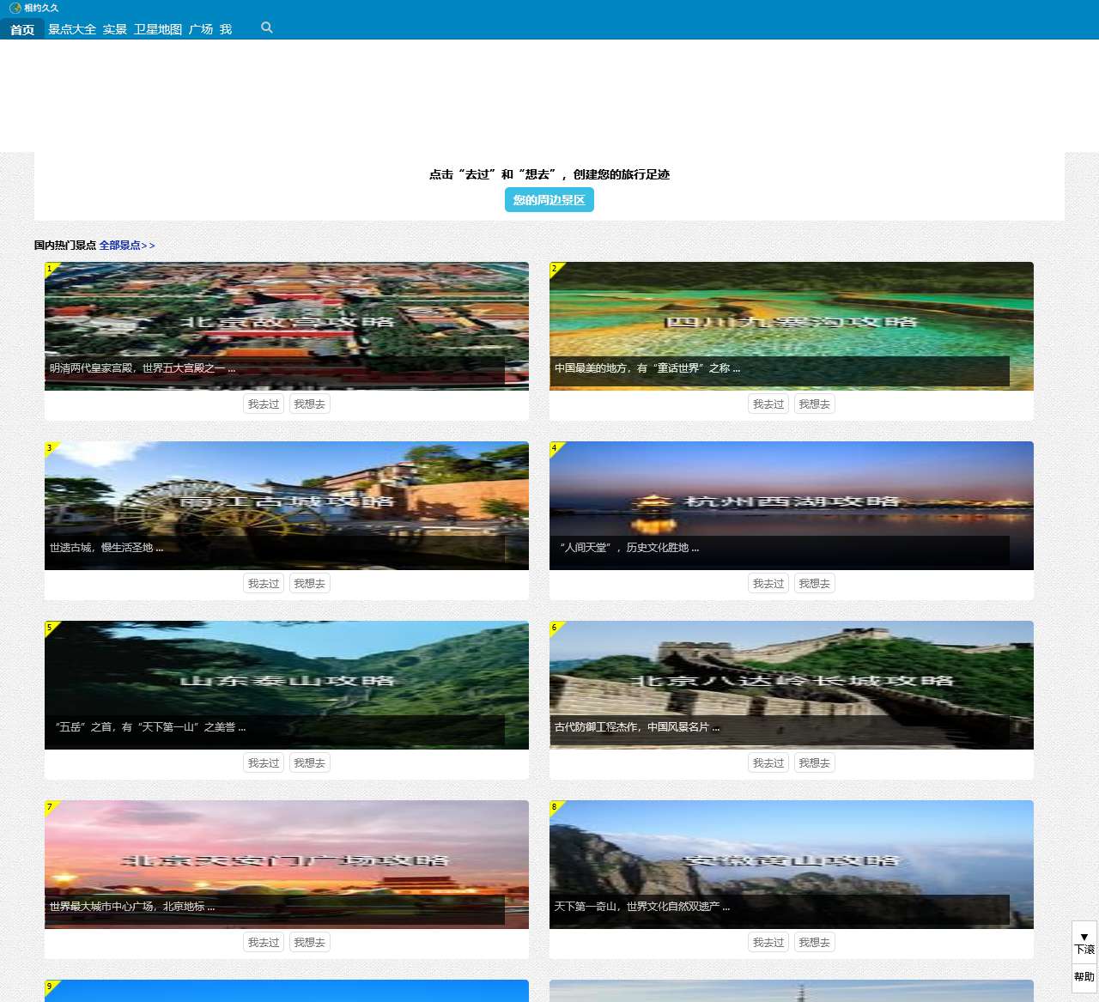
Task: Click the 您的周边景区 button
Action: [x=549, y=200]
